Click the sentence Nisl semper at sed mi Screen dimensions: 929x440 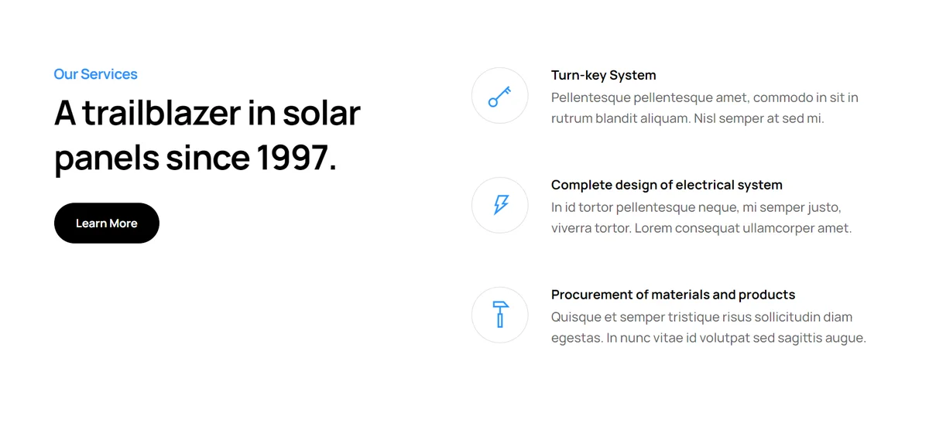click(759, 118)
